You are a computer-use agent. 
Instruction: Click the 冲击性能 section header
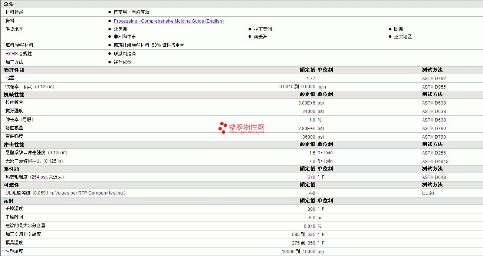click(x=14, y=144)
